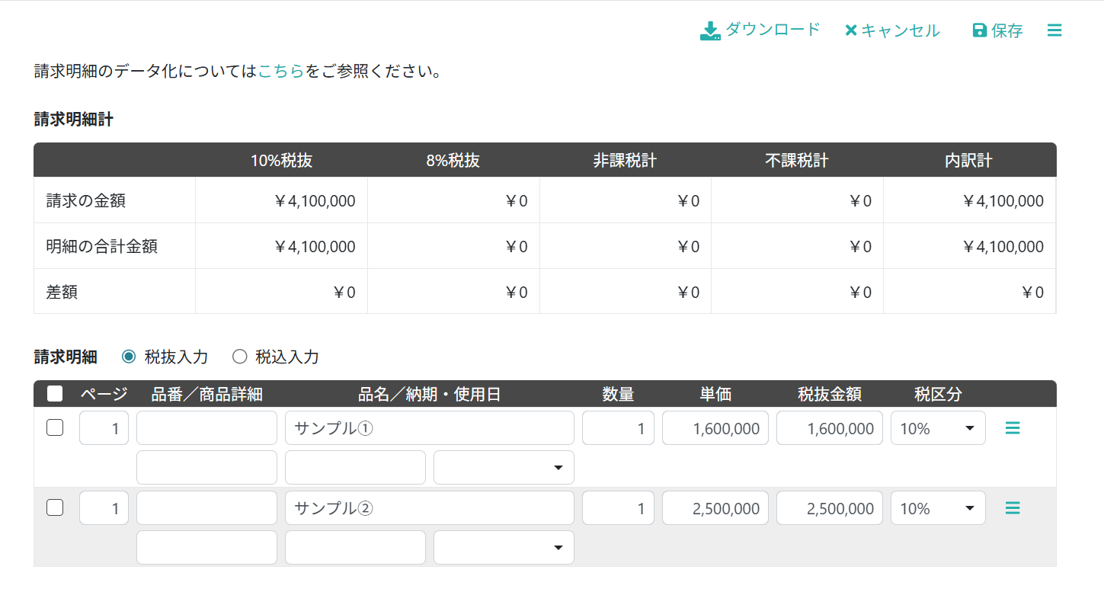Click the 単価 field showing 1,600,000
This screenshot has height=592, width=1104.
715,428
